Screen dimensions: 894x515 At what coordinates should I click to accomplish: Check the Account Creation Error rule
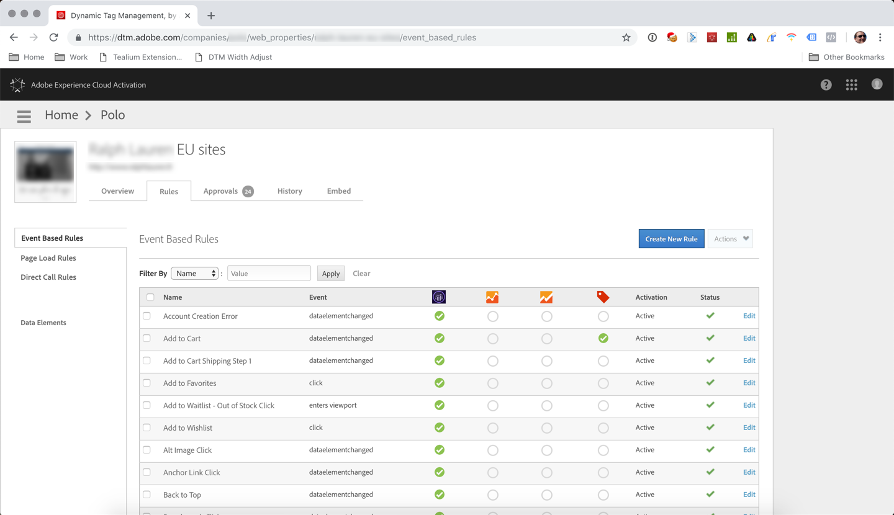147,316
